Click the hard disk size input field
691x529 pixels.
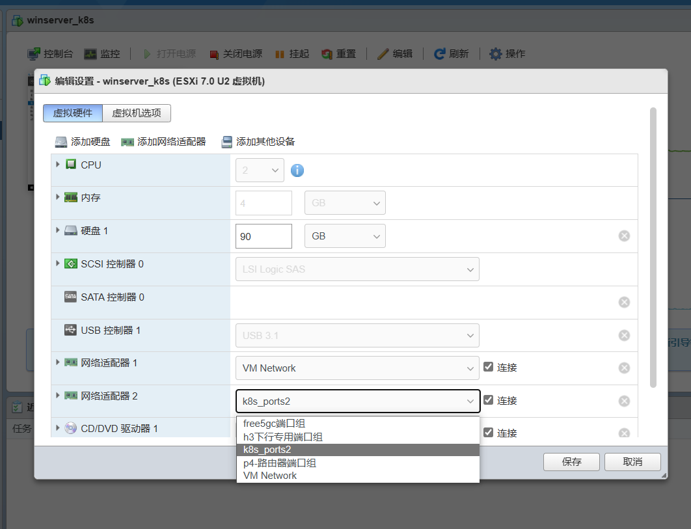pyautogui.click(x=264, y=236)
